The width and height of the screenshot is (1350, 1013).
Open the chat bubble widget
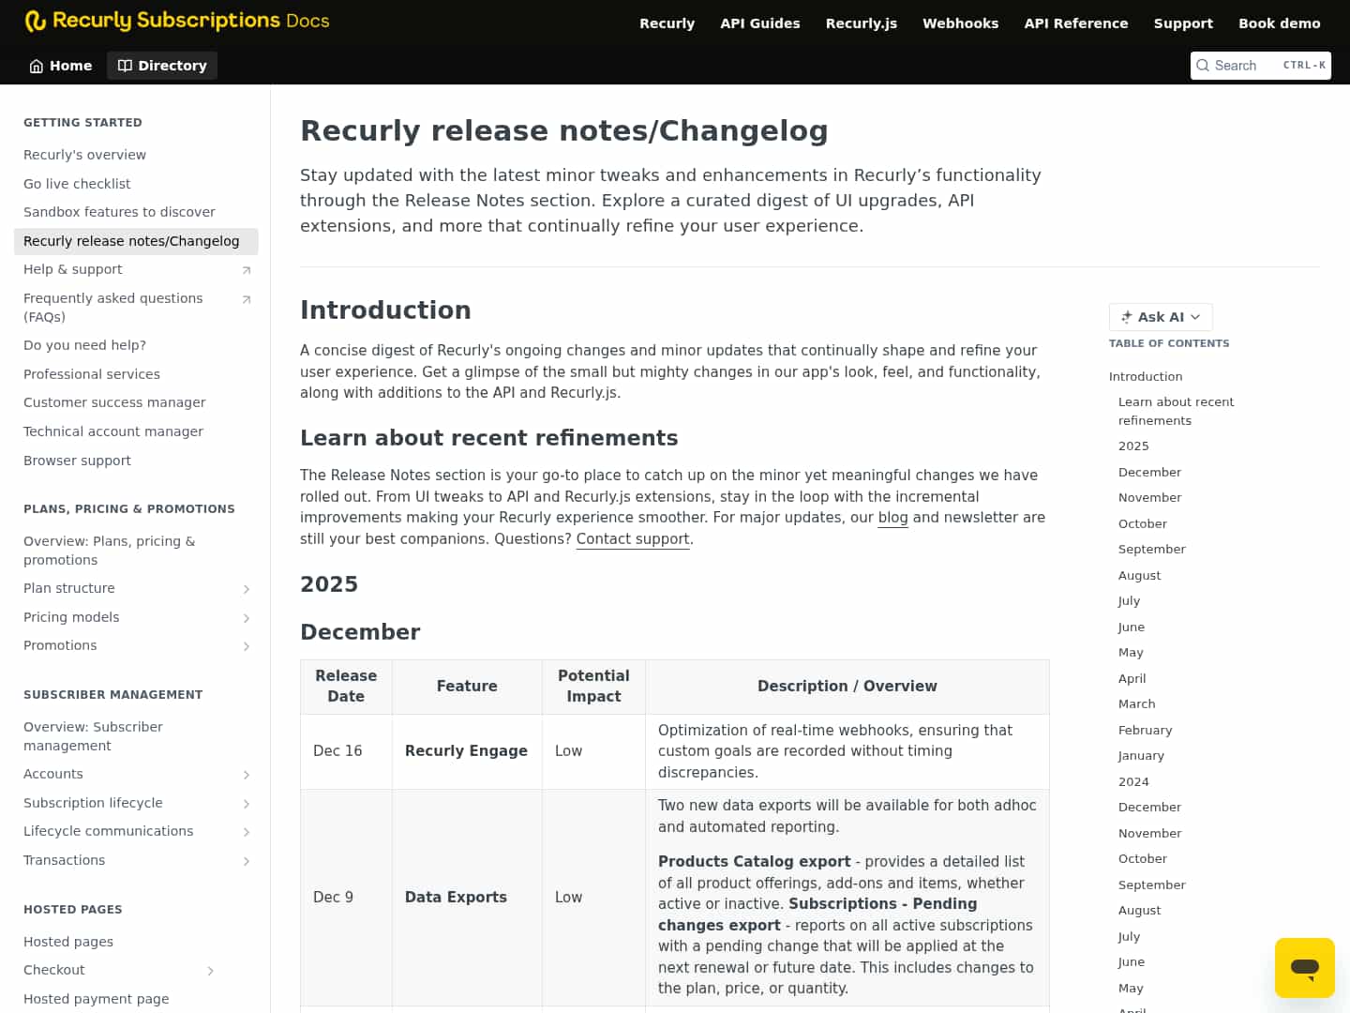[1305, 967]
